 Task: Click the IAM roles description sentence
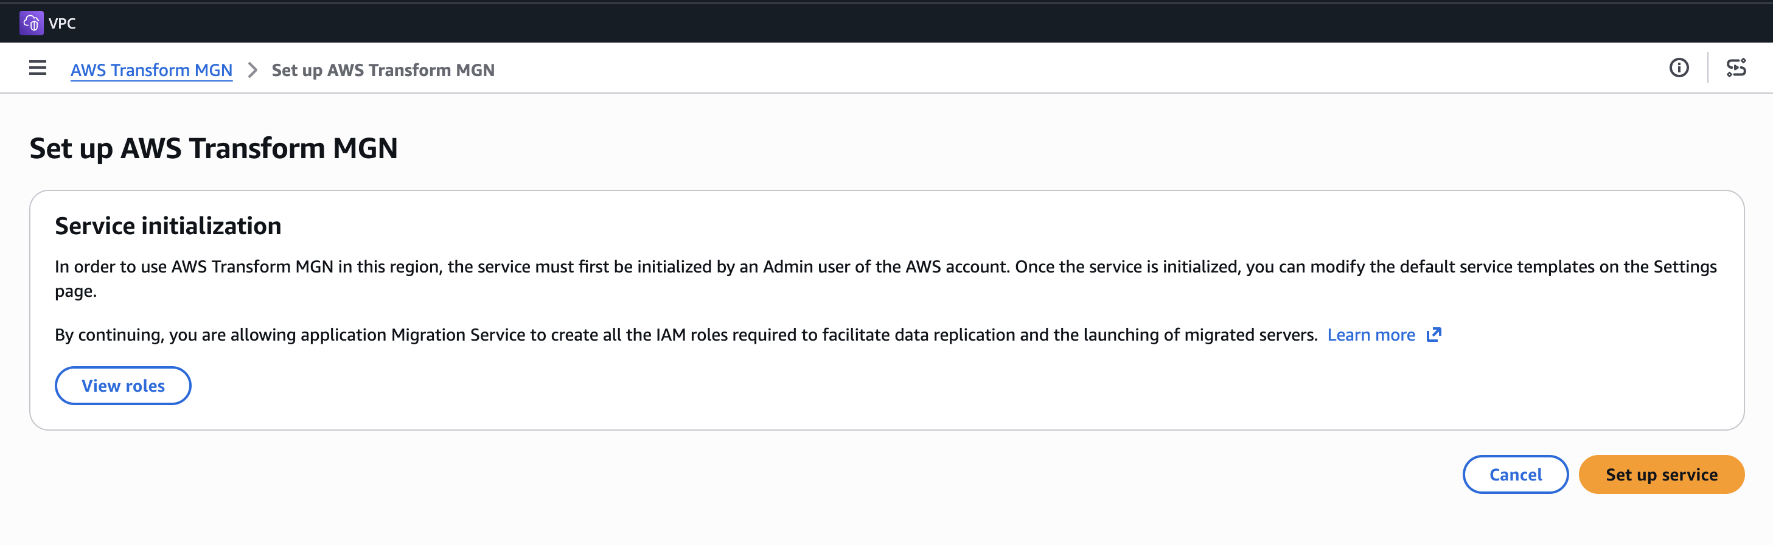click(x=686, y=335)
